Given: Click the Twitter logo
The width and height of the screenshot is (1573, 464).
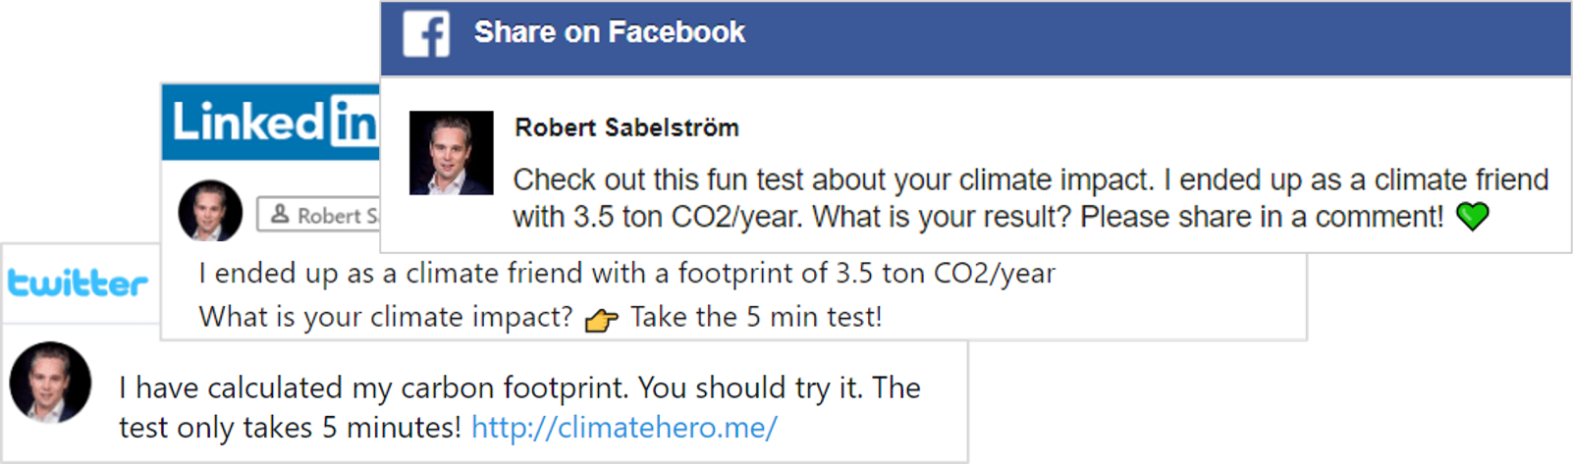Looking at the screenshot, I should click(78, 284).
